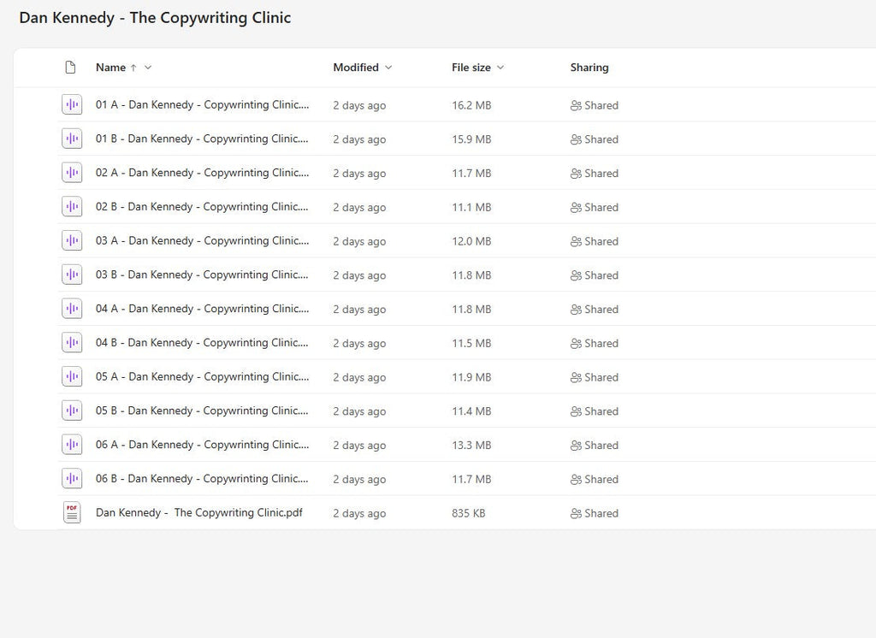Click shared people icon for 06 A row
This screenshot has height=638, width=876.
click(576, 446)
